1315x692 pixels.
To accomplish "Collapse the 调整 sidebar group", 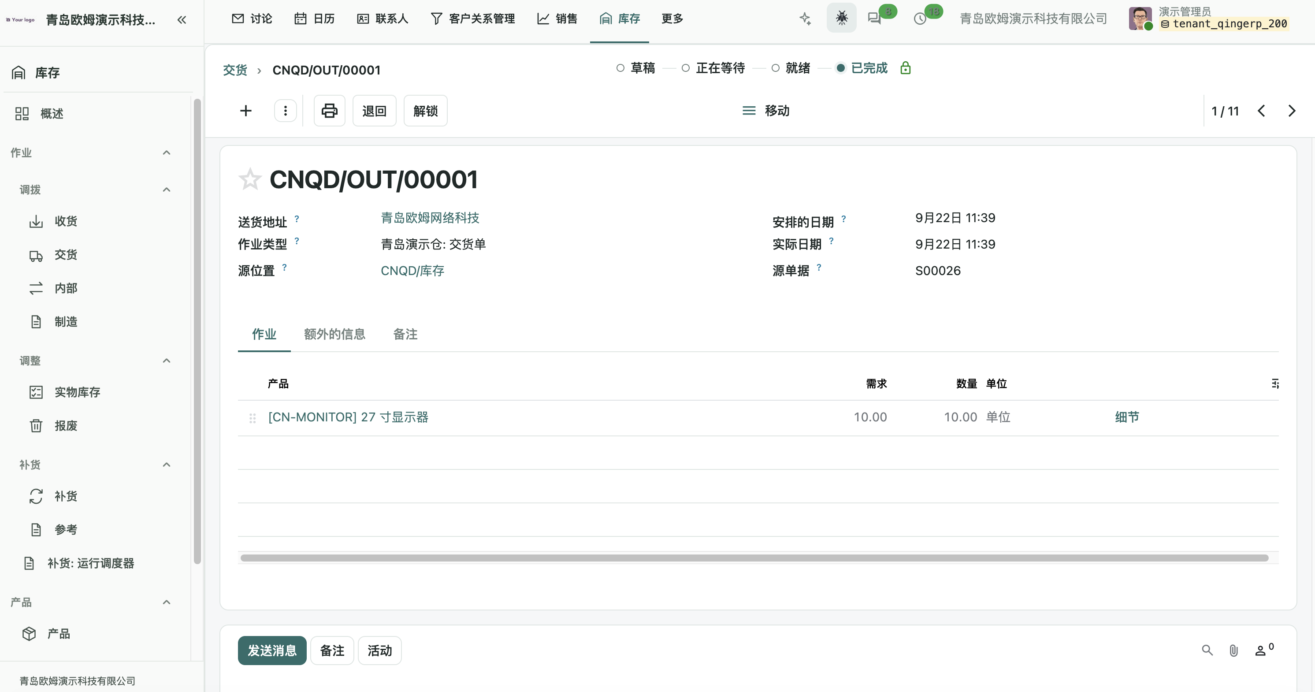I will (167, 361).
